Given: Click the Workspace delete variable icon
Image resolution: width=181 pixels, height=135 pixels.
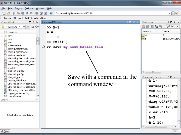Looking at the screenshot, I should click(x=161, y=26).
